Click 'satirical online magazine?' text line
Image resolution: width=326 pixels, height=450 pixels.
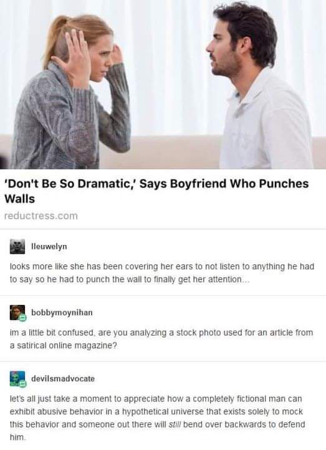tap(63, 345)
